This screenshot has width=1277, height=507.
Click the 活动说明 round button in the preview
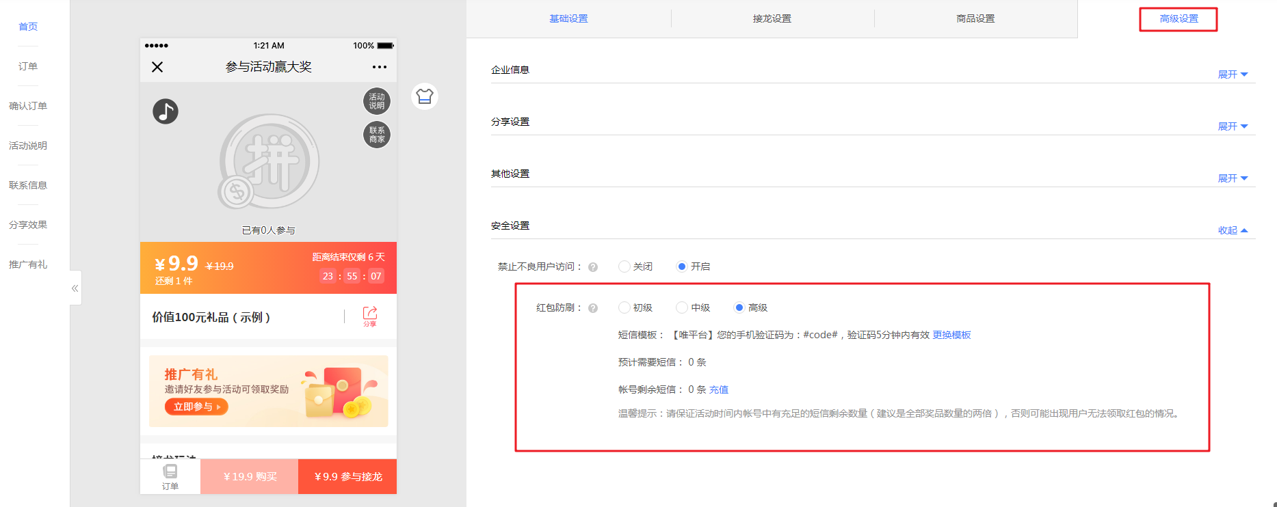click(377, 101)
